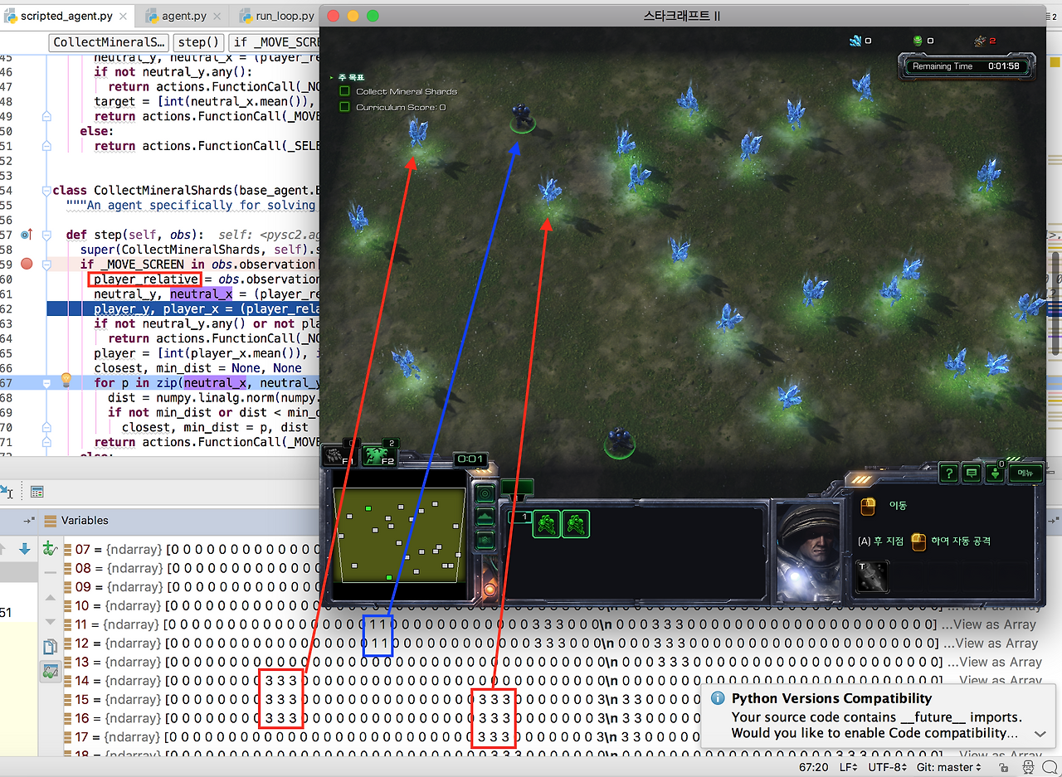
Task: Click the help question-mark button in StarCraft
Action: (949, 473)
